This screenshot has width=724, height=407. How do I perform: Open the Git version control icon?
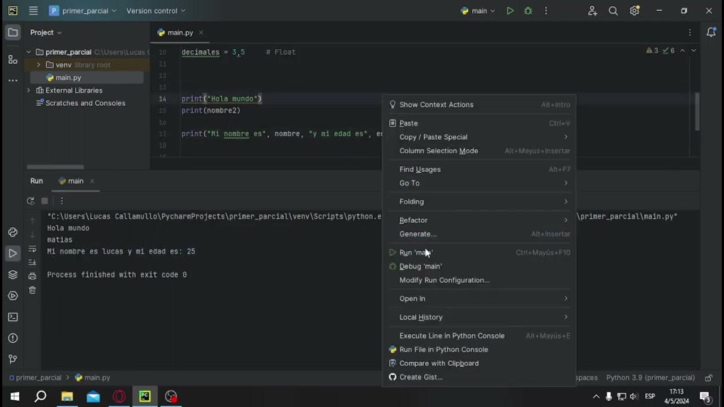pyautogui.click(x=12, y=359)
